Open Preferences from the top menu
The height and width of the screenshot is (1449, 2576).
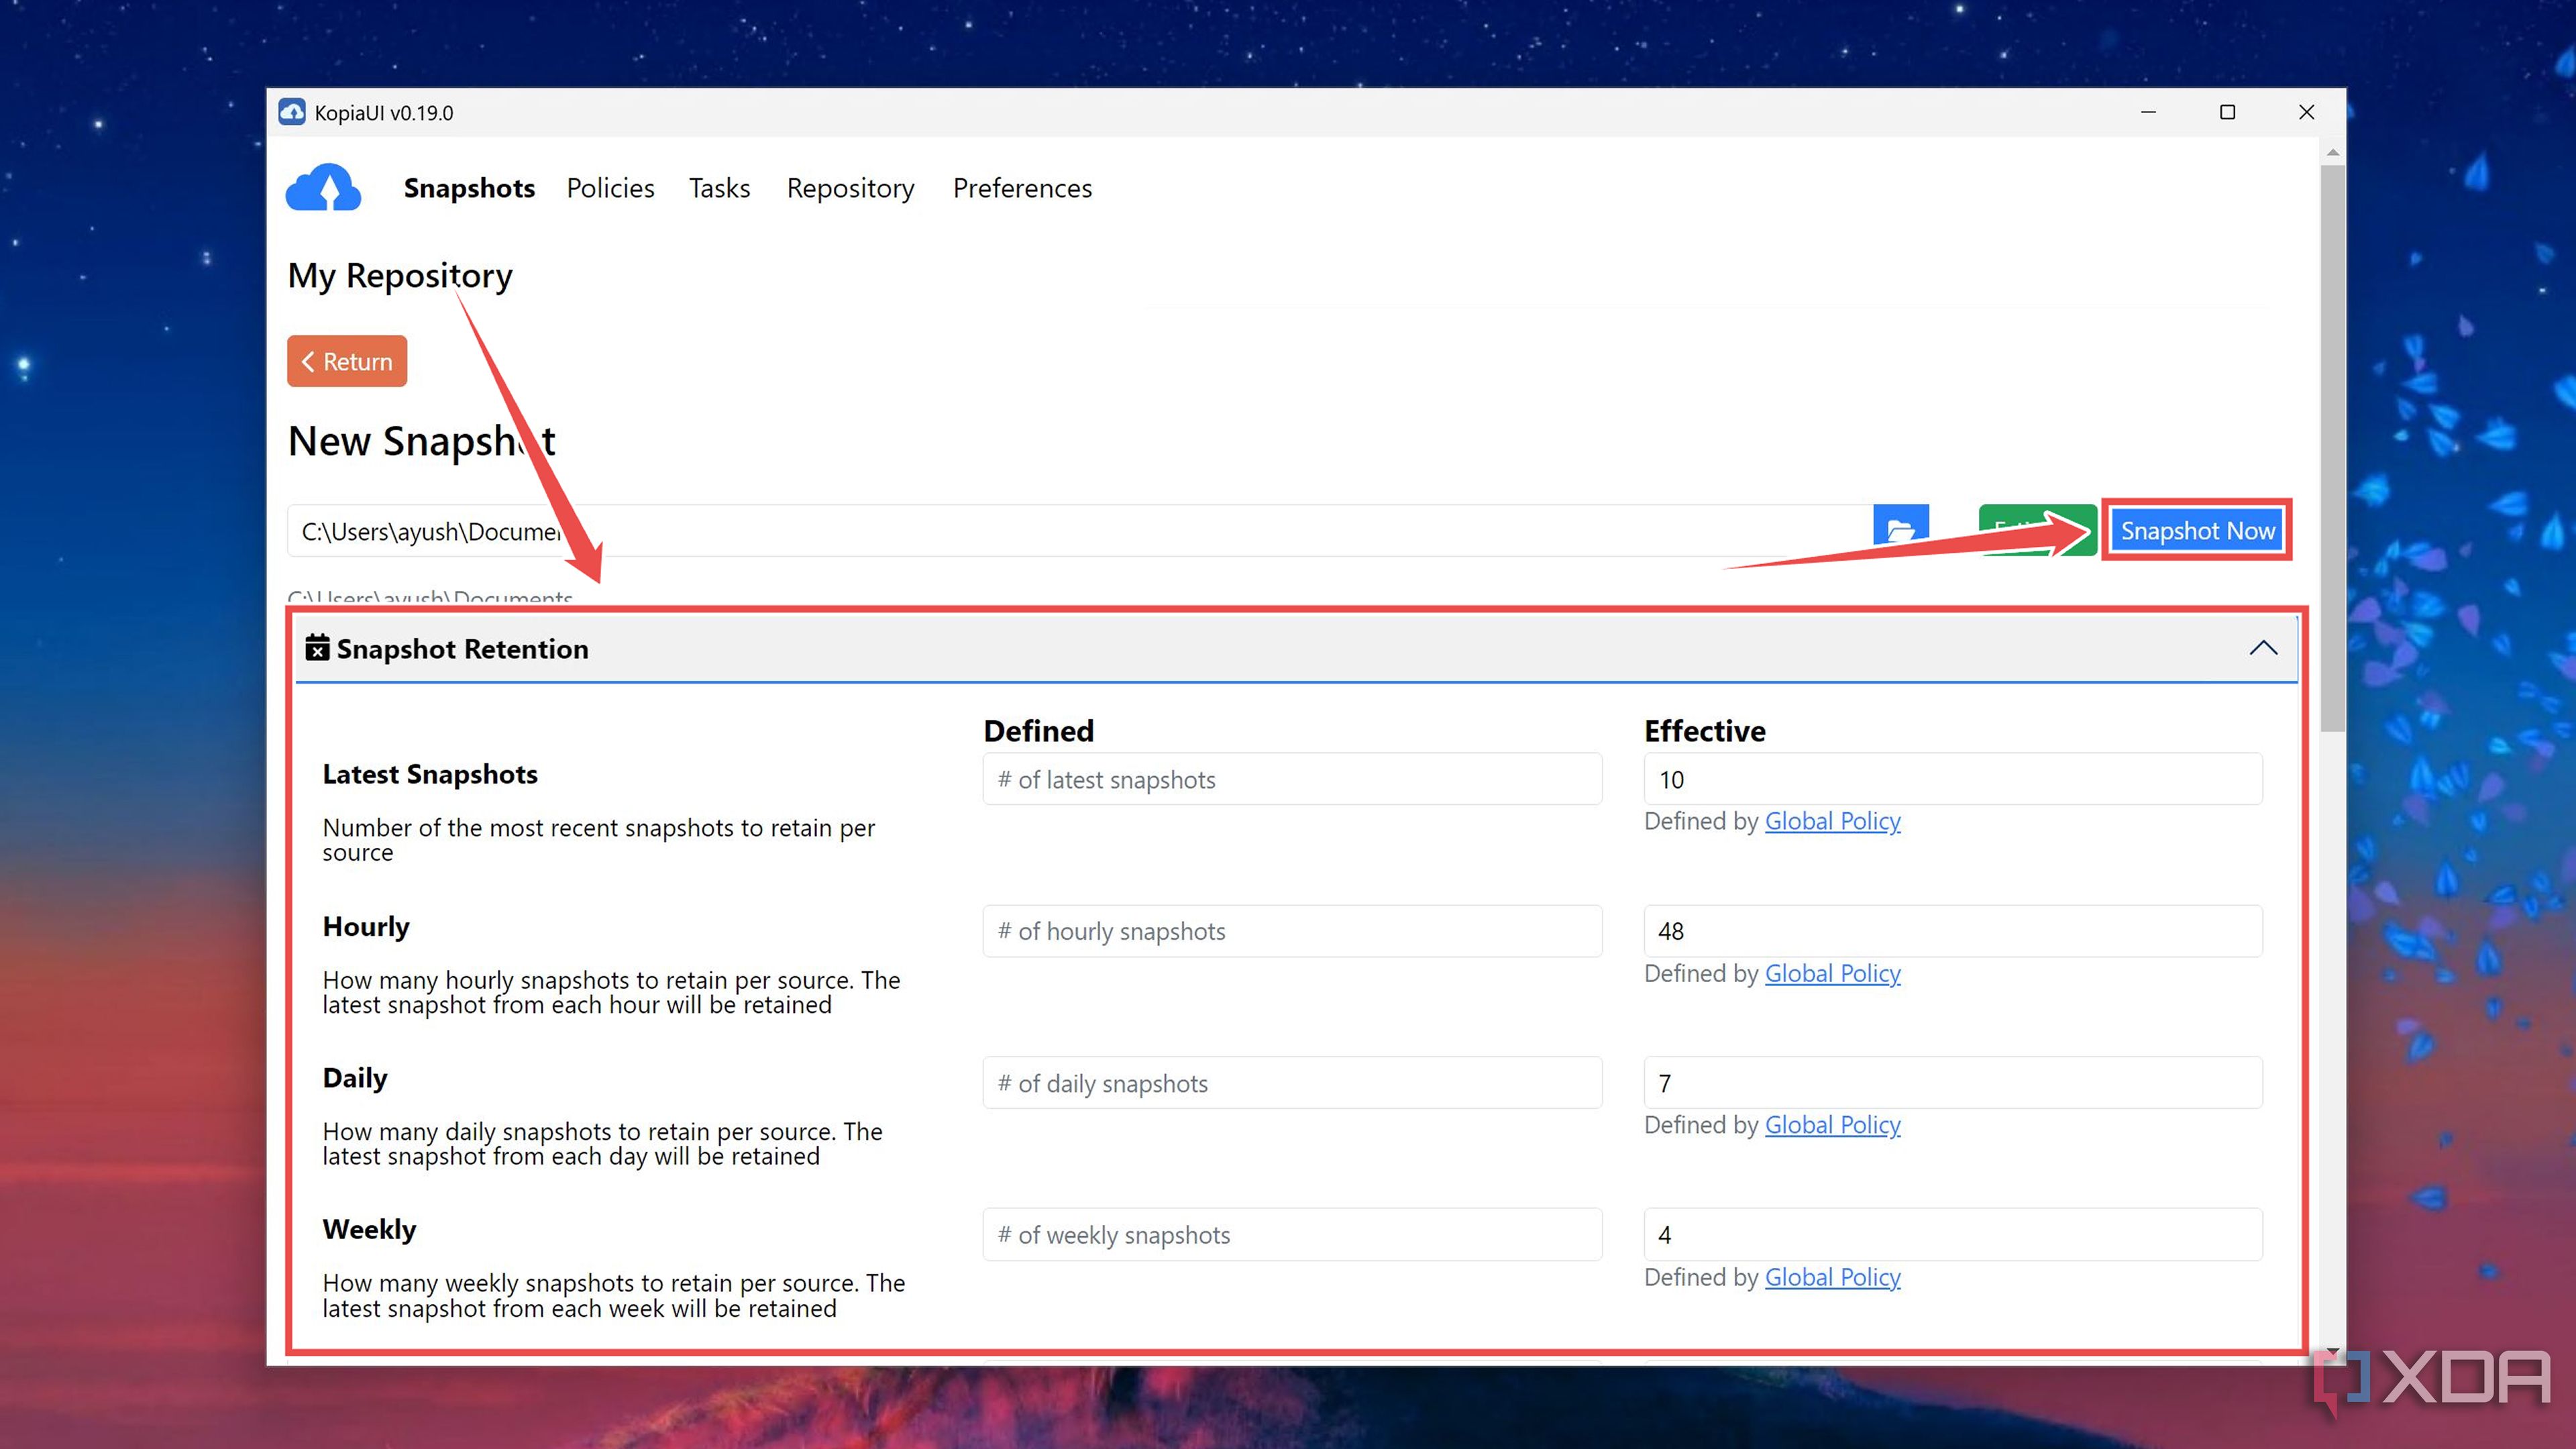click(x=1022, y=188)
